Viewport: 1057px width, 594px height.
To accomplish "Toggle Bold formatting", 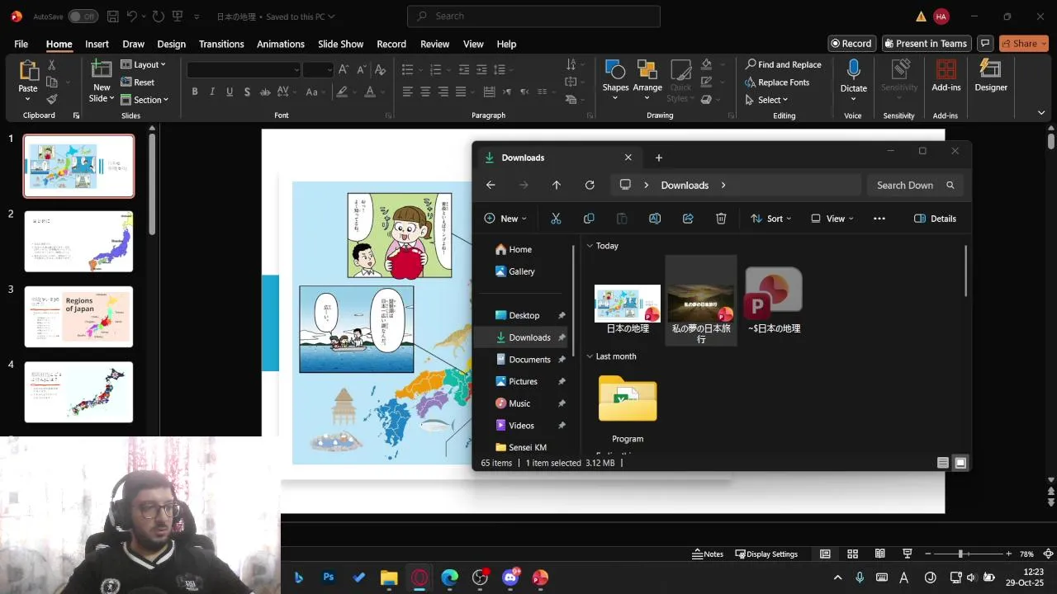I will coord(195,92).
